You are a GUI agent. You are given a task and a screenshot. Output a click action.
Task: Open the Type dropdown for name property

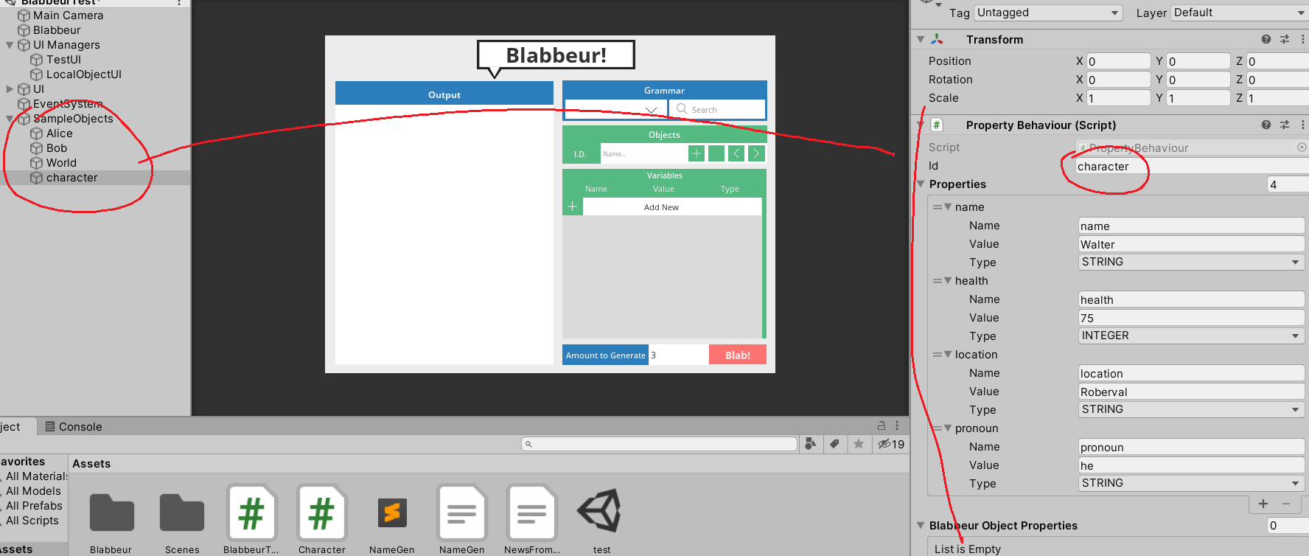pyautogui.click(x=1191, y=263)
